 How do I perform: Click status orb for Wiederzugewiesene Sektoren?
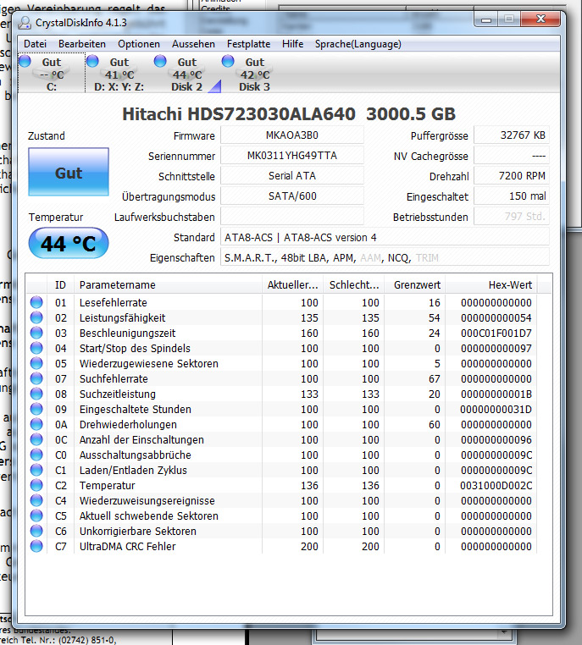[36, 363]
